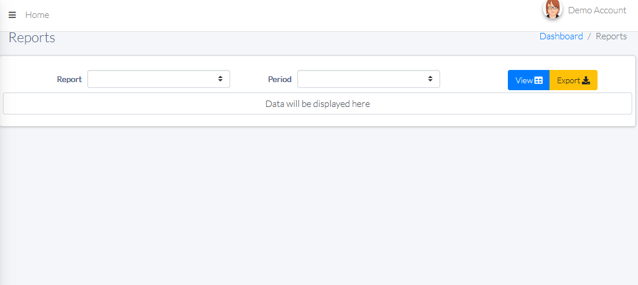
Task: Open the Demo Account user menu
Action: pos(597,10)
